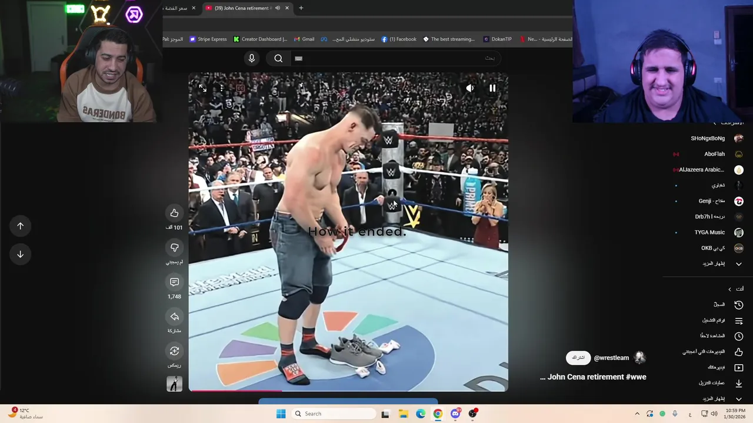Open a new browser tab
Image resolution: width=753 pixels, height=423 pixels.
coord(301,8)
